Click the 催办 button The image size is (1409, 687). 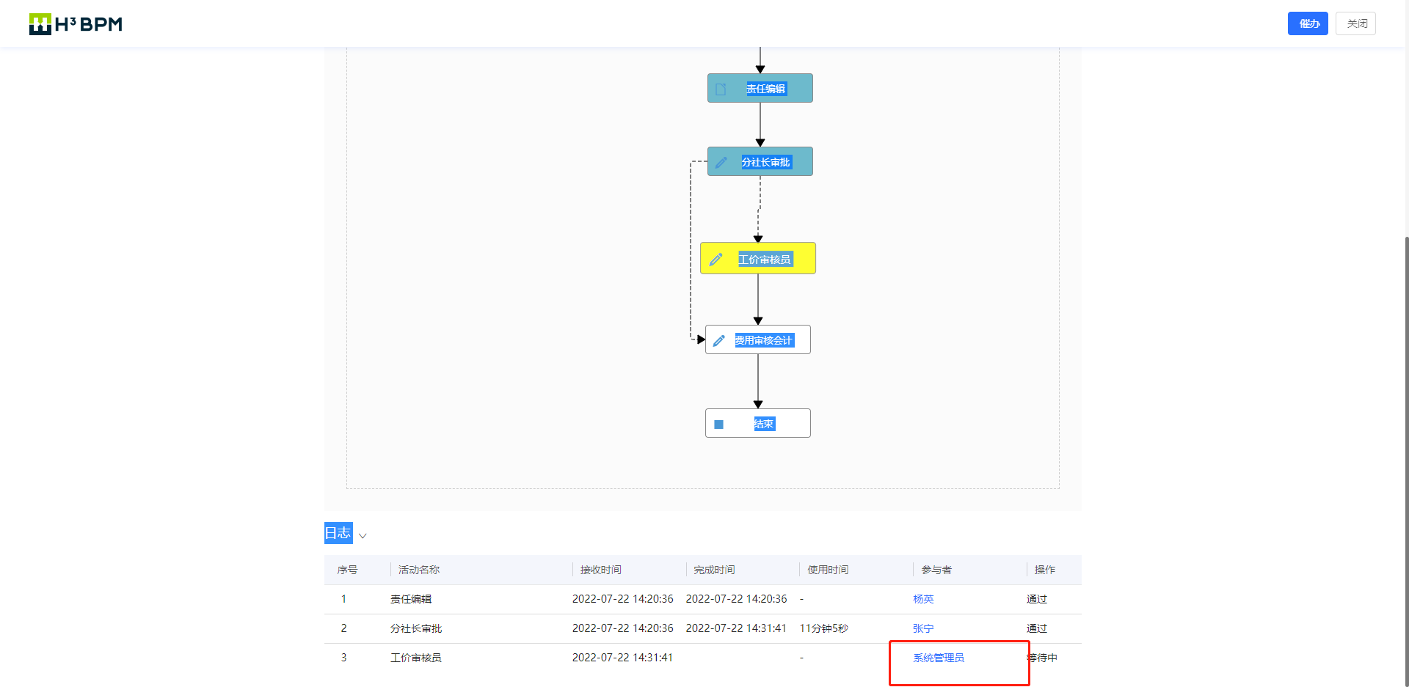click(1308, 23)
